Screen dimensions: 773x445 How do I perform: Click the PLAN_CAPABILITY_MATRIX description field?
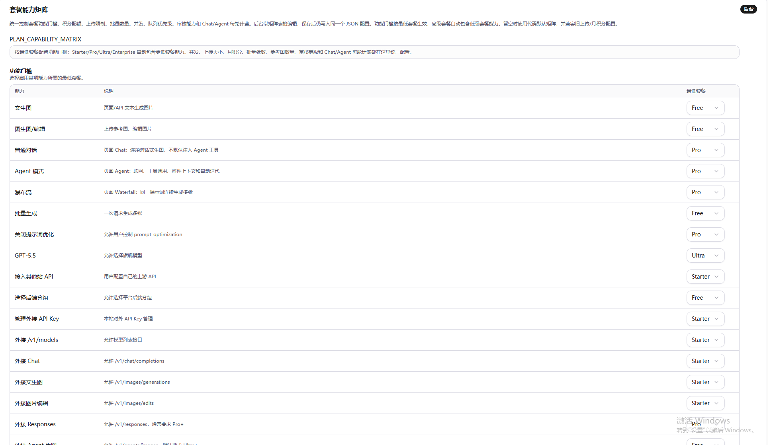[x=374, y=52]
